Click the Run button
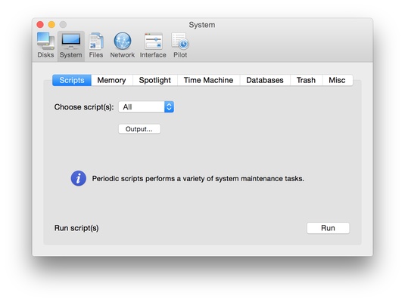Viewport: 405px width, 302px height. click(x=328, y=228)
